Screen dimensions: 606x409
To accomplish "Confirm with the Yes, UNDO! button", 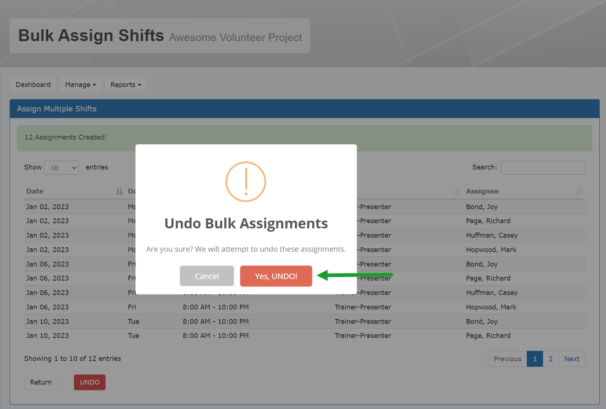I will point(276,276).
